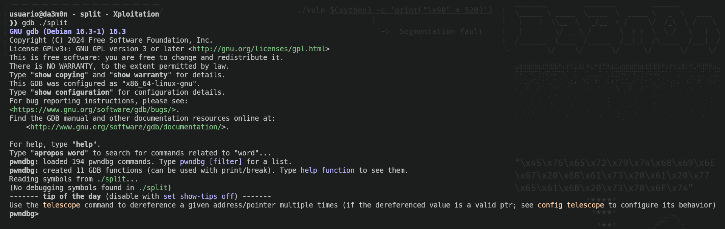The height and width of the screenshot is (229, 725).
Task: Click the "help function" command text
Action: tap(327, 171)
